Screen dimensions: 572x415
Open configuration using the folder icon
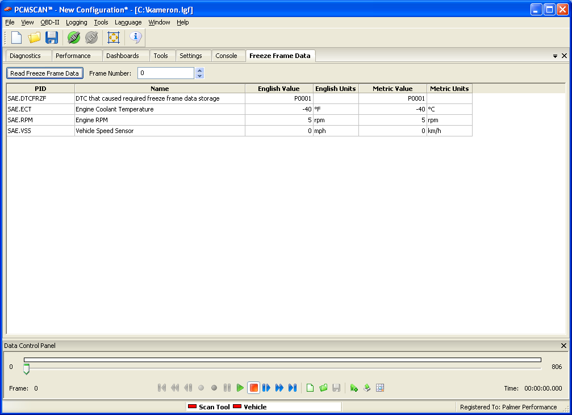(x=34, y=38)
